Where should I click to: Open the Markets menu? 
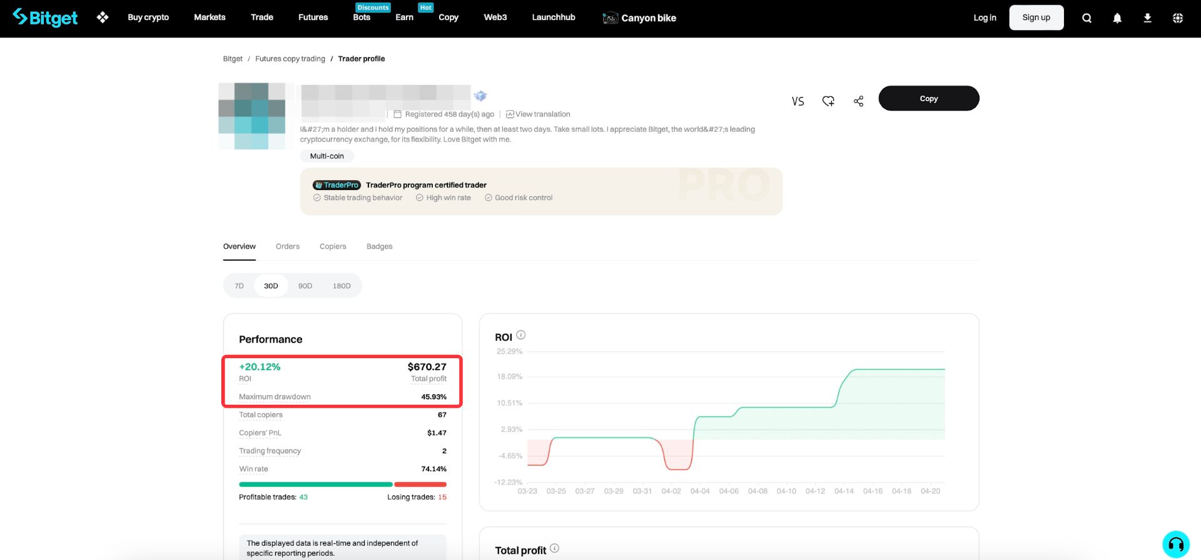pos(210,17)
